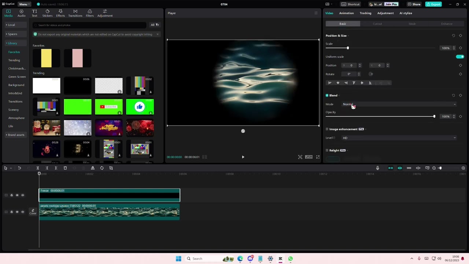Screen dimensions: 469x264
Task: Open the layout selector dropdown in the title bar
Action: [329, 4]
